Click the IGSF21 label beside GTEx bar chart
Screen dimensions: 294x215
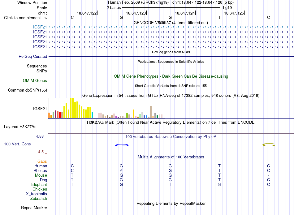click(x=40, y=109)
